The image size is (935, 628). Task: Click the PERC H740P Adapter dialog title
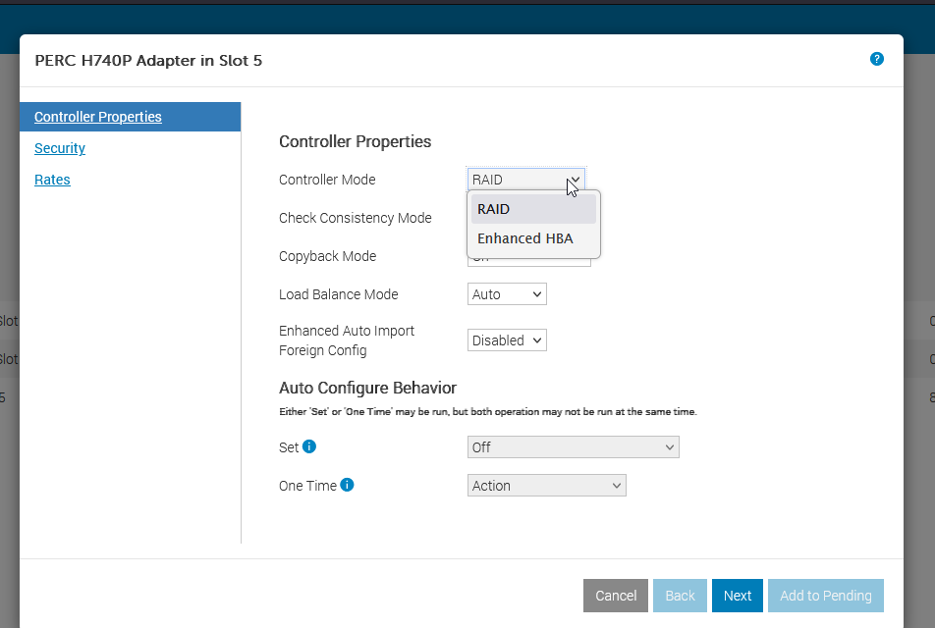(x=148, y=61)
